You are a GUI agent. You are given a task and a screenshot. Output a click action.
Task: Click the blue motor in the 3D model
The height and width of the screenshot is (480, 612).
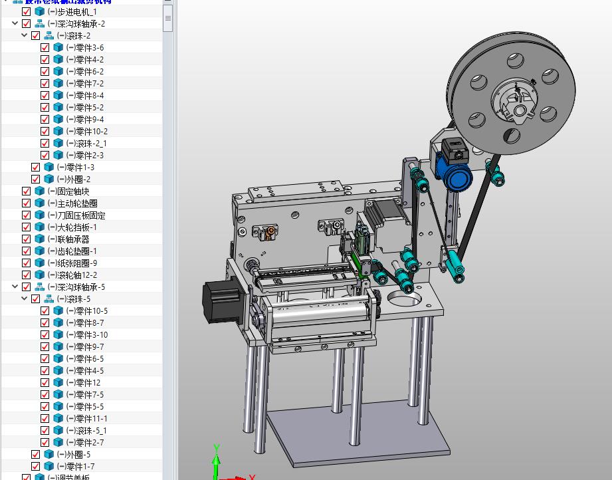click(x=457, y=176)
